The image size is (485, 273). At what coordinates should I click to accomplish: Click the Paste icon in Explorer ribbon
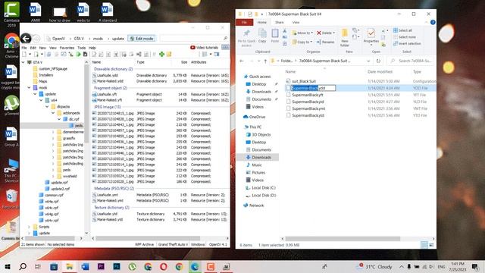click(x=274, y=33)
